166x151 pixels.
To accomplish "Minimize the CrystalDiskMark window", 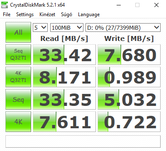I will (x=119, y=5).
